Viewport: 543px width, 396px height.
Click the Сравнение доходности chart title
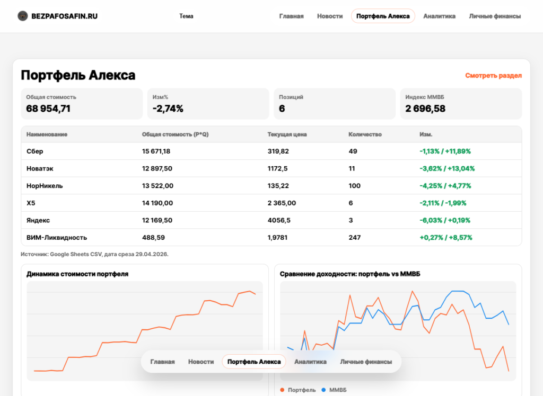pyautogui.click(x=350, y=274)
